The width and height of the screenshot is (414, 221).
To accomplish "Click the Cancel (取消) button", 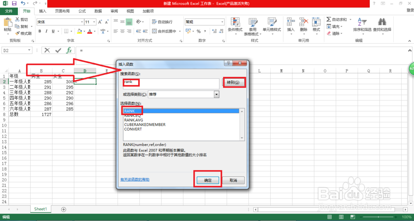I will (233, 180).
